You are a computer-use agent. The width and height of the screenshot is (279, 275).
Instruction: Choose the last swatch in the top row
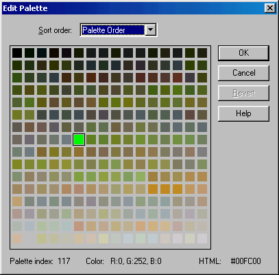tap(202, 53)
